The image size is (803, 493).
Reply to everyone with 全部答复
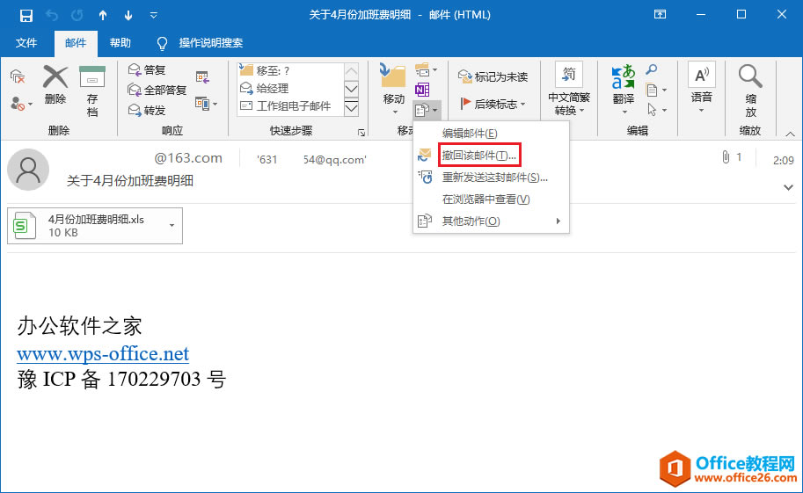coord(157,91)
